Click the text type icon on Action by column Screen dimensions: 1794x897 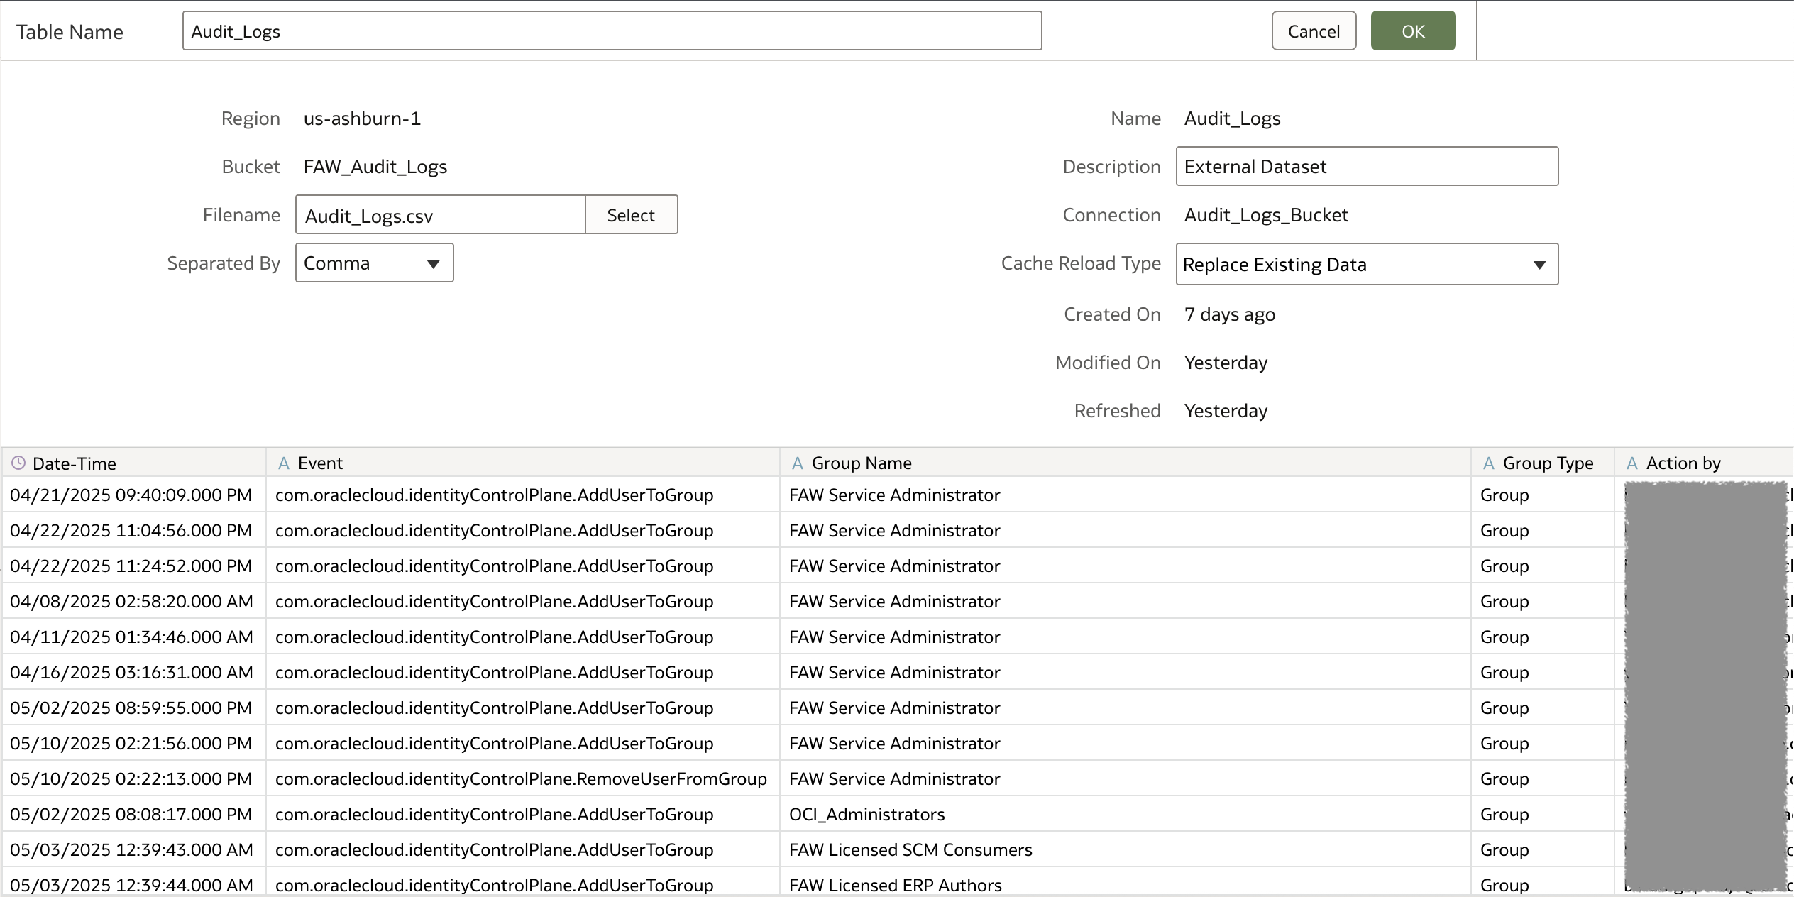coord(1631,463)
